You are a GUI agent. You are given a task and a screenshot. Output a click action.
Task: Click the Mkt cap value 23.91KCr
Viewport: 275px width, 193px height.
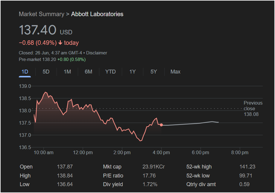tap(154, 167)
